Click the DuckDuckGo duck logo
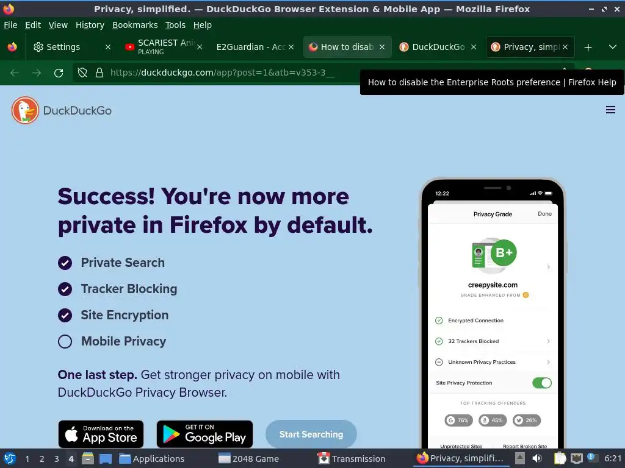This screenshot has width=625, height=468. (25, 110)
